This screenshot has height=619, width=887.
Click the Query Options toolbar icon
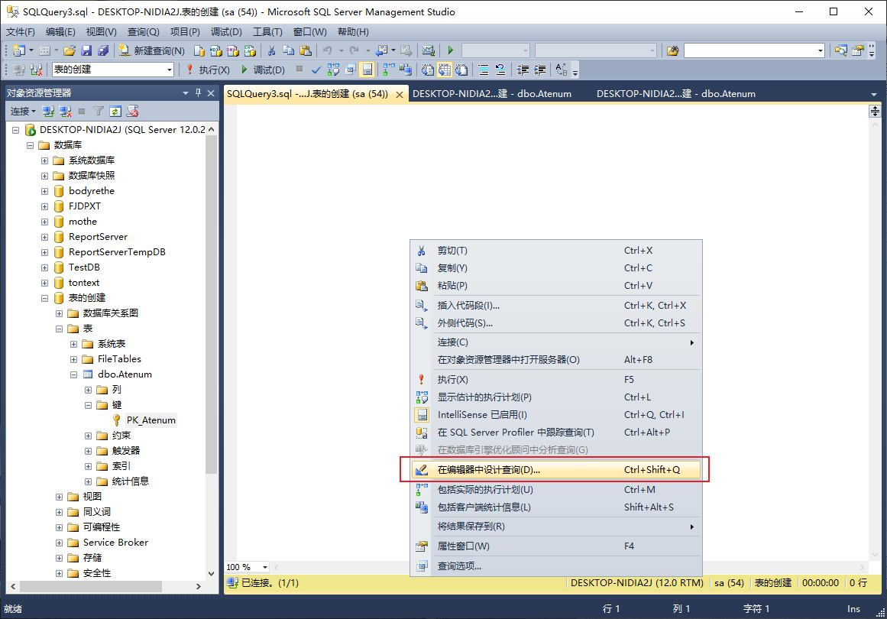(350, 70)
